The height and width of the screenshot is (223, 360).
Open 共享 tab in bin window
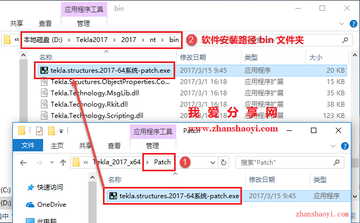(x=17, y=23)
